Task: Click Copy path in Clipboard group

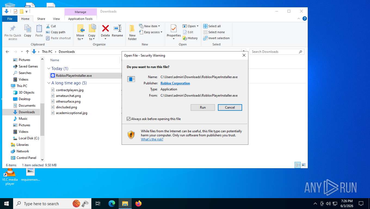Action: click(x=55, y=32)
